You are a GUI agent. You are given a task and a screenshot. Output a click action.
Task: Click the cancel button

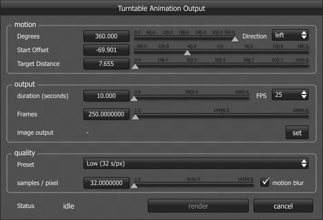coord(283,206)
